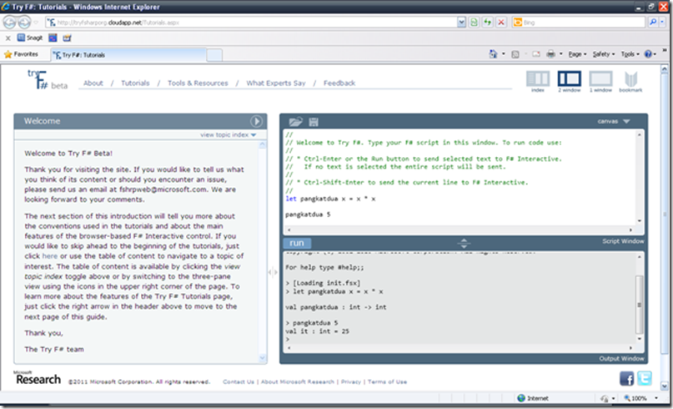This screenshot has width=673, height=409.
Task: Click 'val it : int = 25' output line
Action: (317, 331)
